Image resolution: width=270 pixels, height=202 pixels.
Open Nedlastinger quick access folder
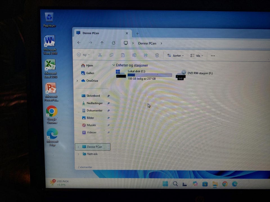(92, 103)
